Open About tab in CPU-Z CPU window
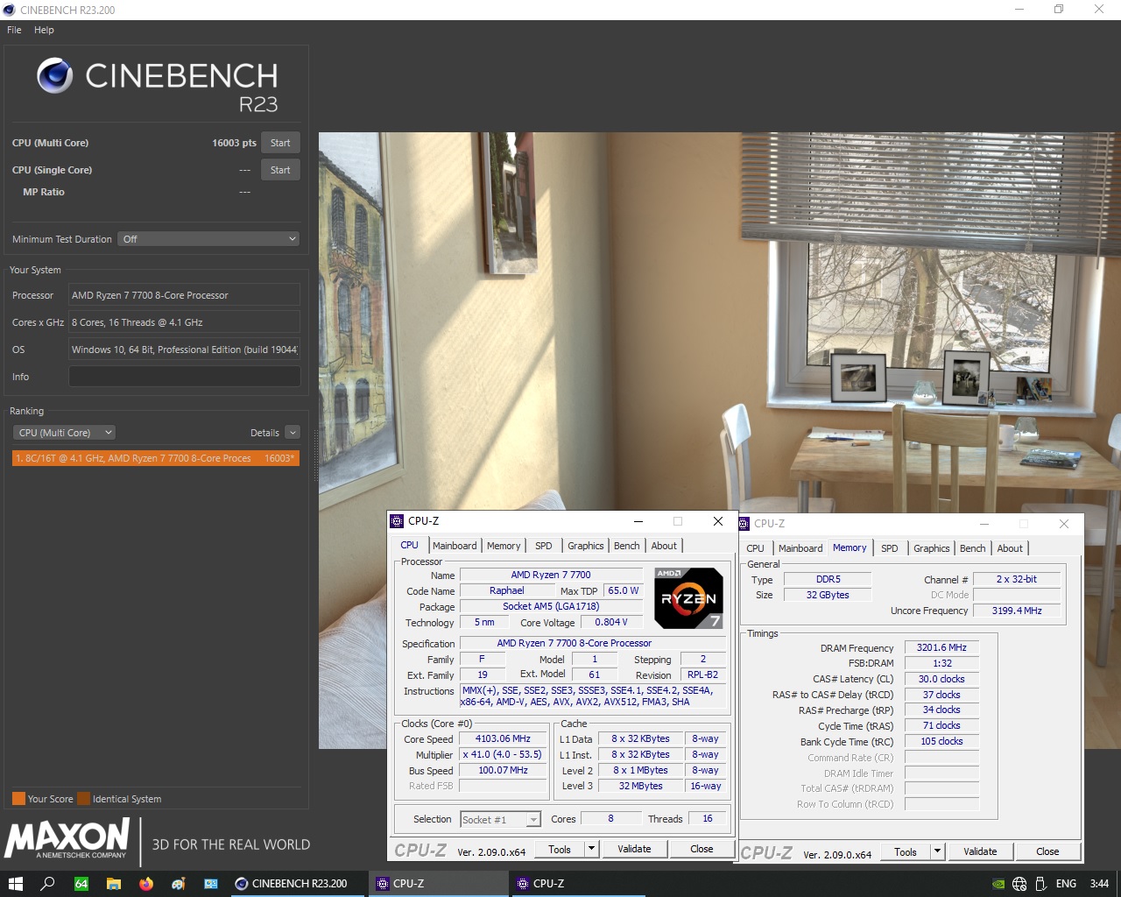 [664, 546]
